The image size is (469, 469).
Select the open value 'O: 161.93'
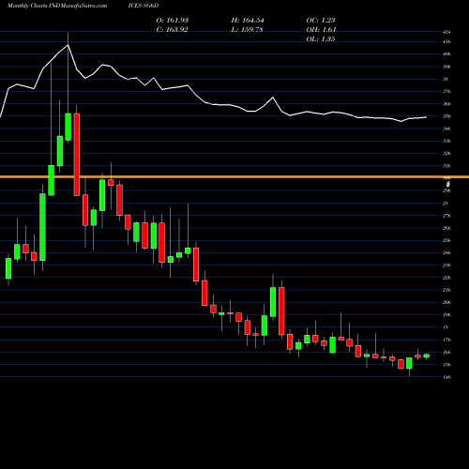pos(173,21)
